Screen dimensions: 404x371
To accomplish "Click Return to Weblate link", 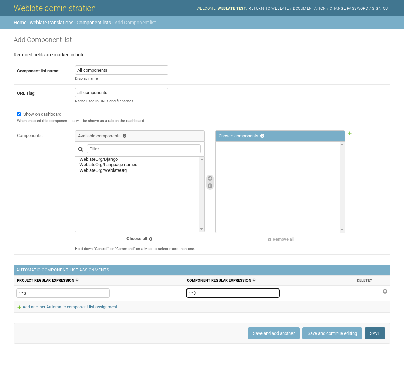I will 269,8.
